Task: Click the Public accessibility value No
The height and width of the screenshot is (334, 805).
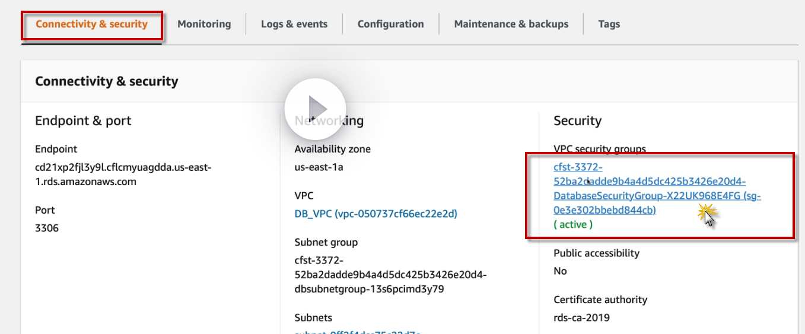Action: (x=560, y=271)
